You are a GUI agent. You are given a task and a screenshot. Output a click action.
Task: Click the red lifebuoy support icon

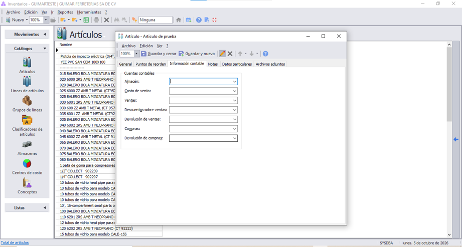pyautogui.click(x=215, y=20)
